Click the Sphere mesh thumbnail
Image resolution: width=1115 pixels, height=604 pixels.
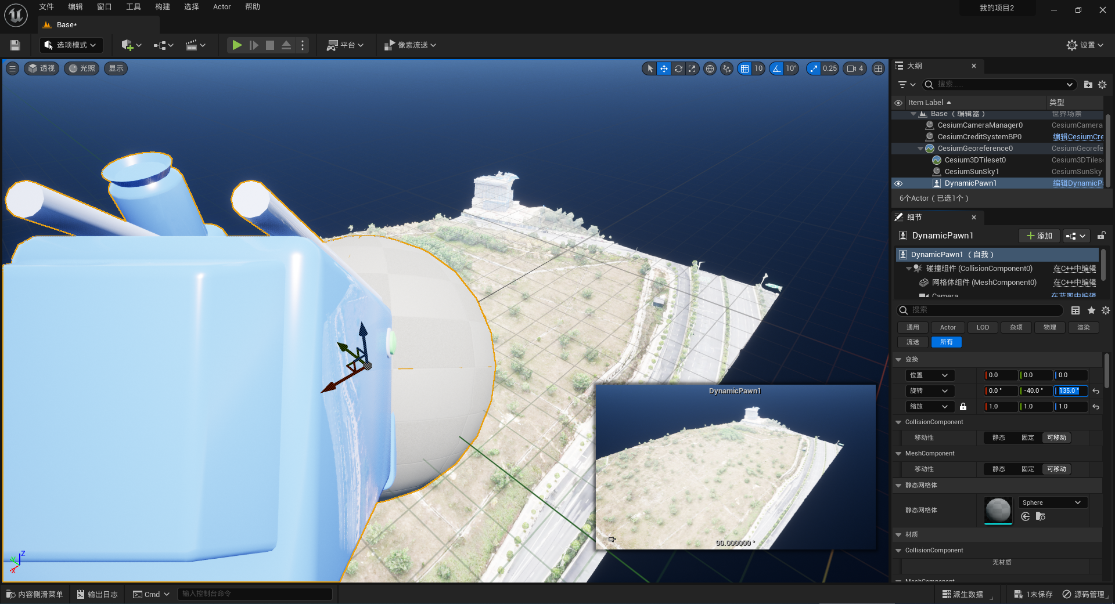tap(998, 510)
